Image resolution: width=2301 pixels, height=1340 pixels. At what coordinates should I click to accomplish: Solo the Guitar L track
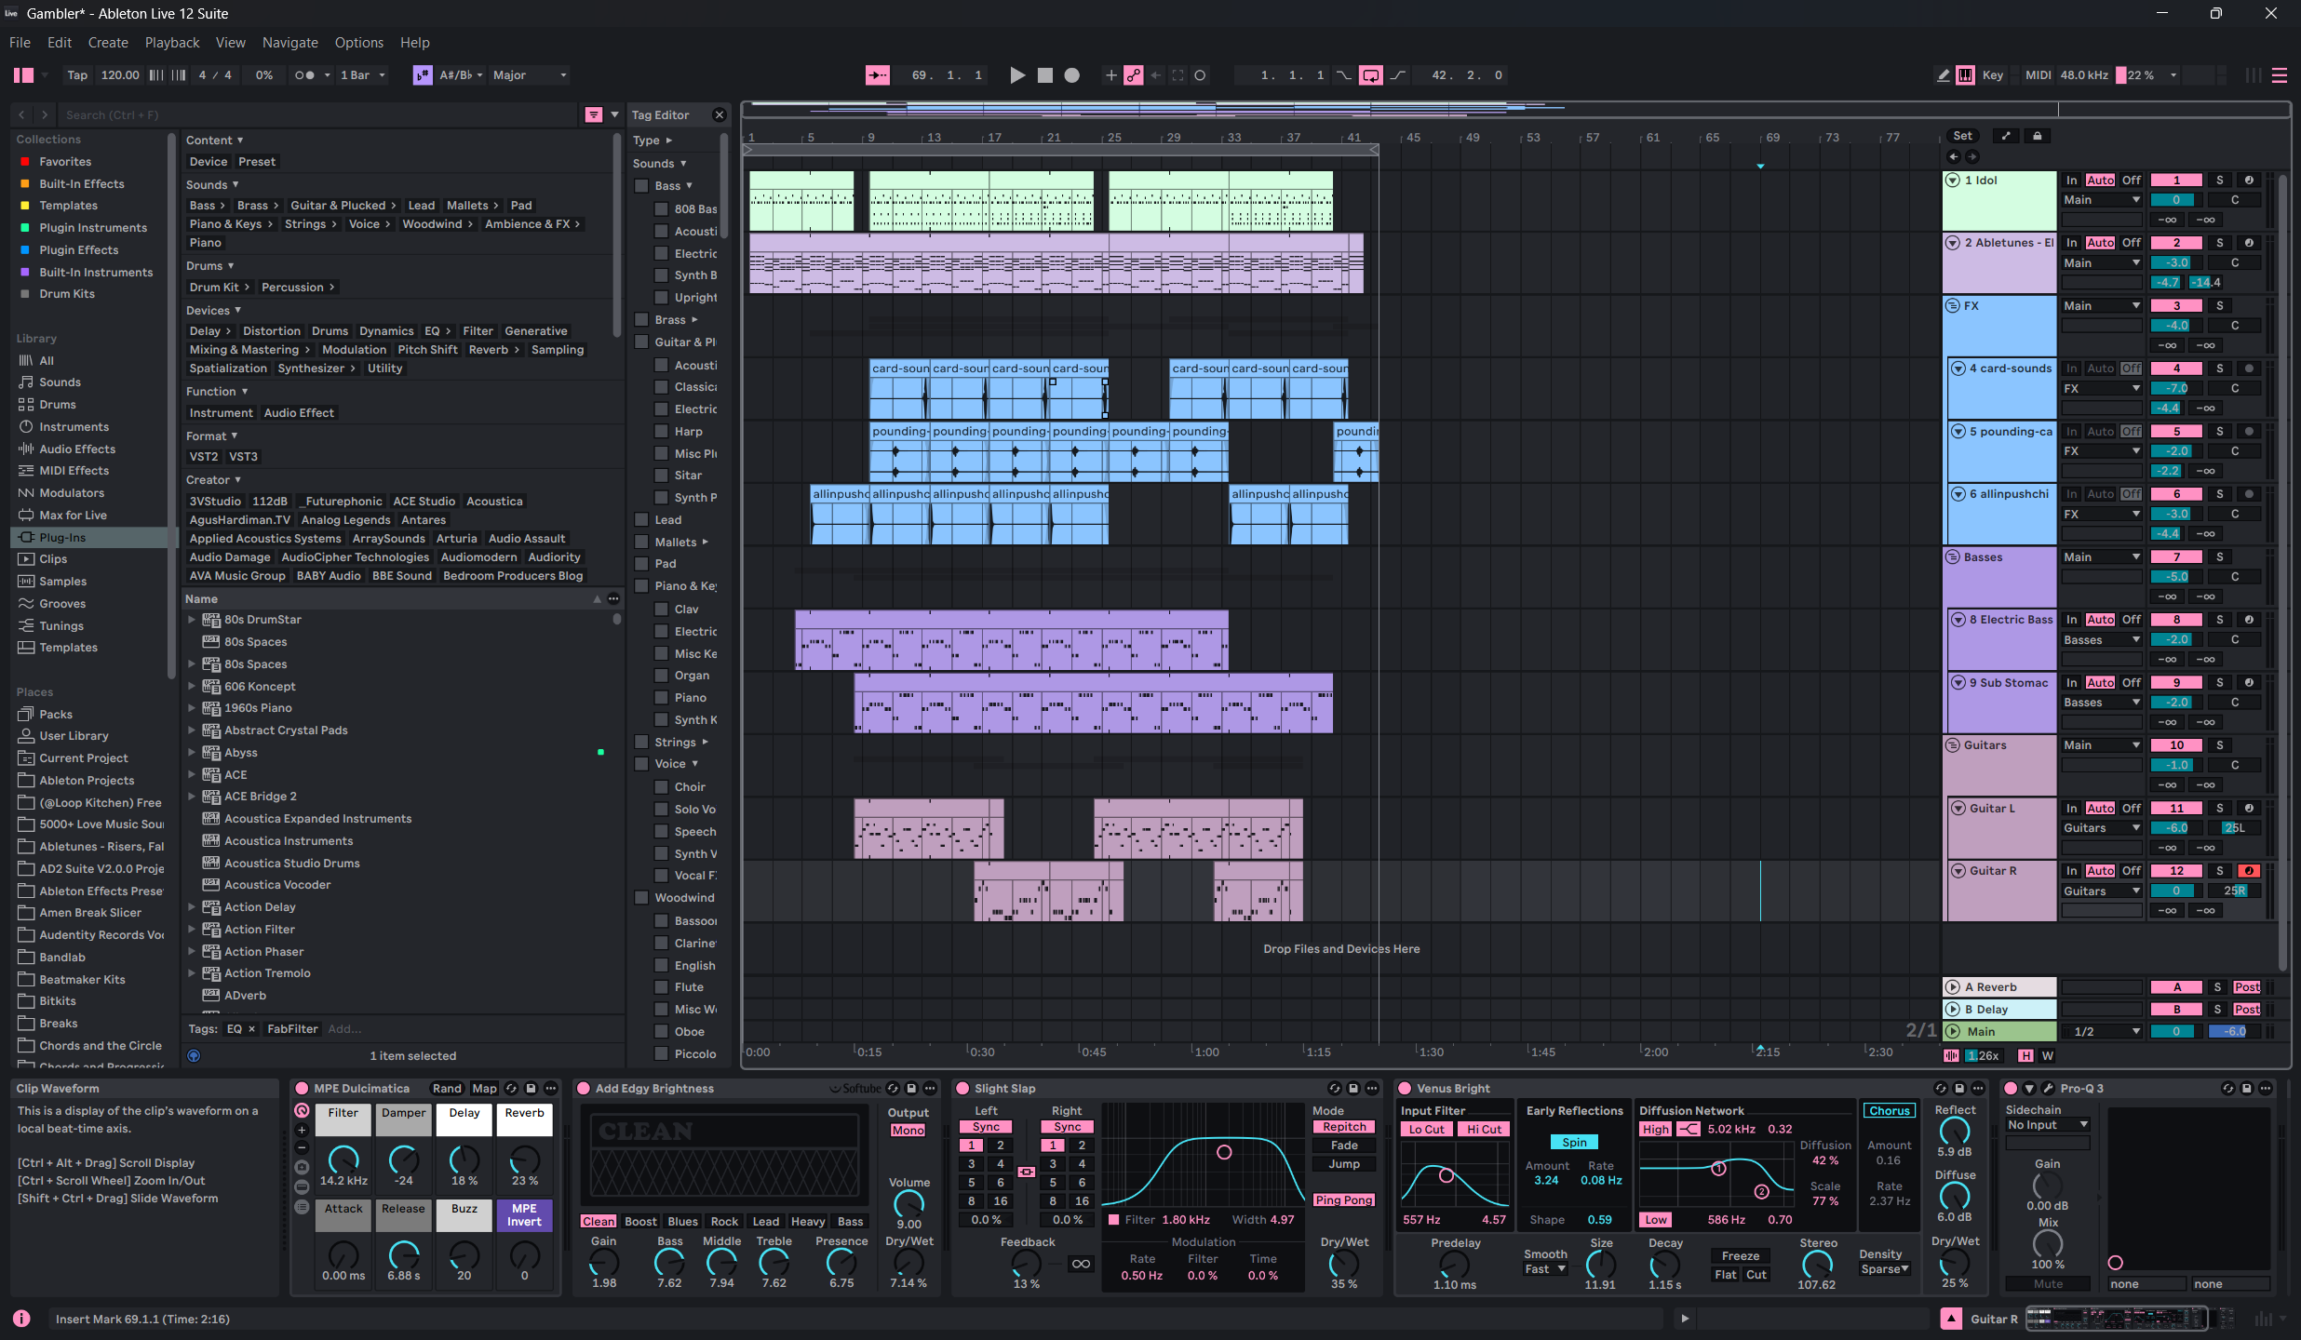coord(2219,808)
